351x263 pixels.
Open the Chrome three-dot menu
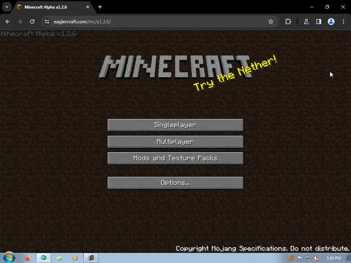343,22
